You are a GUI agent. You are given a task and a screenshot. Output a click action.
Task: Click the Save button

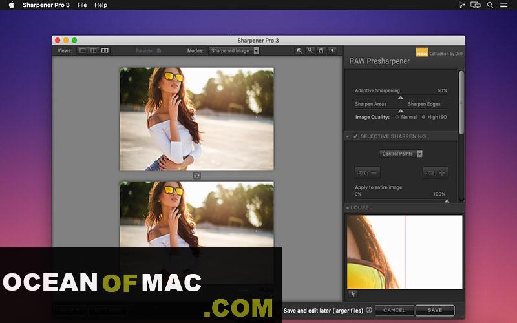coord(435,310)
